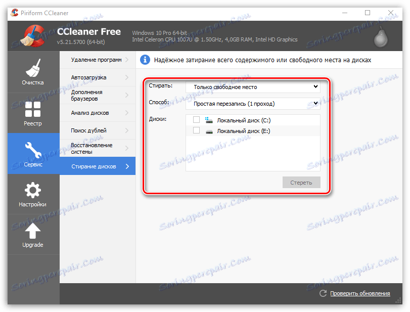Check the Локальный диск (E:) checkbox

196,130
